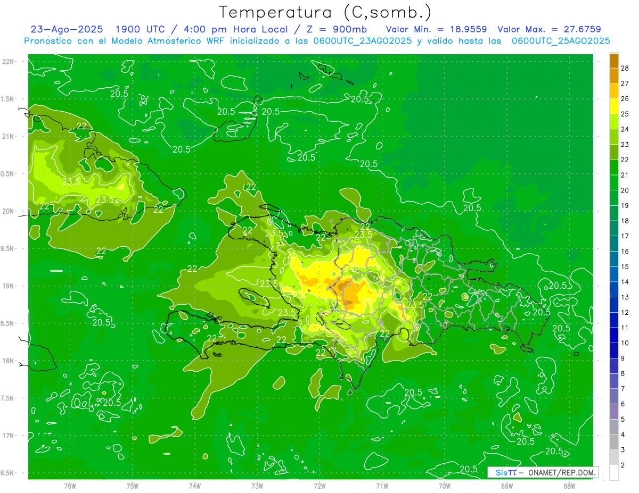Click color scale value '10'
The image size is (639, 493).
coord(625,342)
